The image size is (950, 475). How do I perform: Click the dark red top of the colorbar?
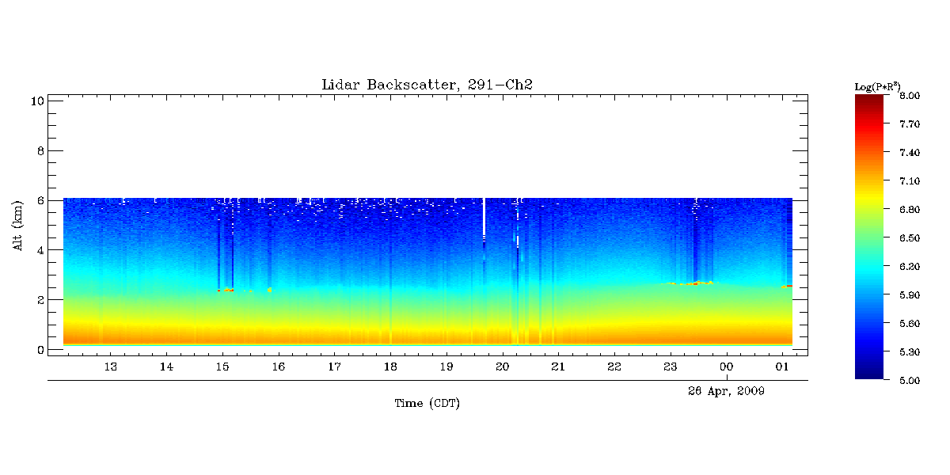[869, 100]
